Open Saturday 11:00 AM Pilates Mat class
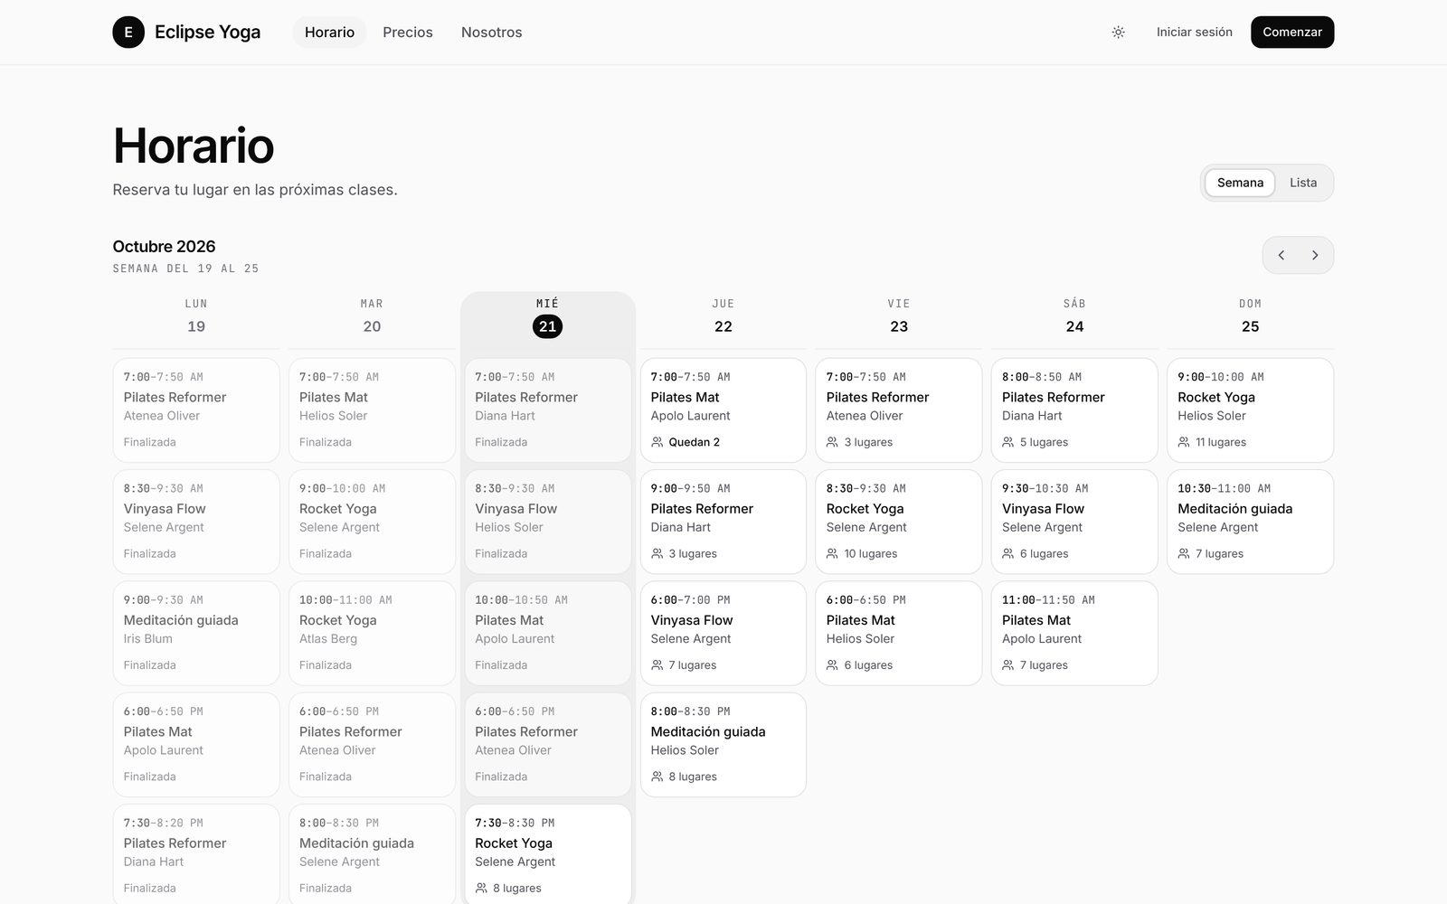1447x904 pixels. click(1074, 633)
